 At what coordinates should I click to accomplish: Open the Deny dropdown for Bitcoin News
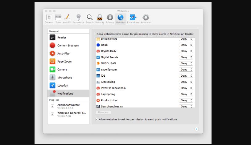[186, 39]
